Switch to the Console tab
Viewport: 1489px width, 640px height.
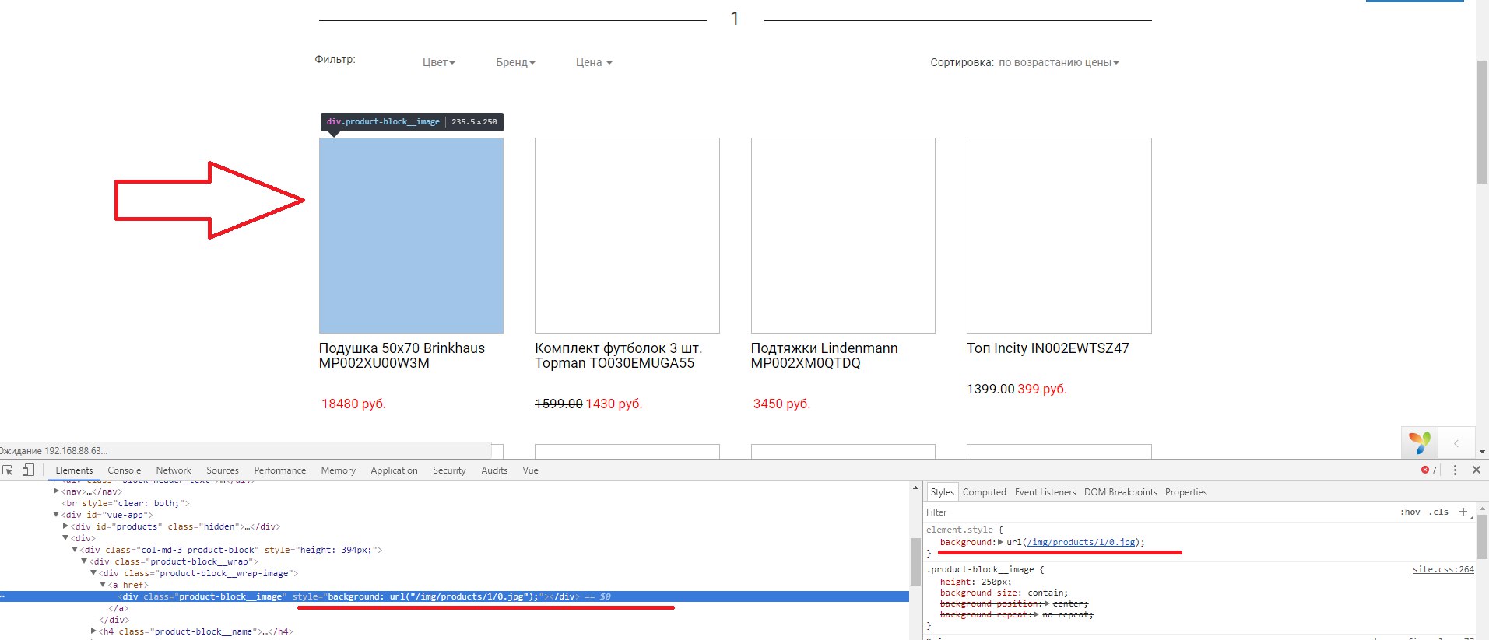[x=125, y=470]
